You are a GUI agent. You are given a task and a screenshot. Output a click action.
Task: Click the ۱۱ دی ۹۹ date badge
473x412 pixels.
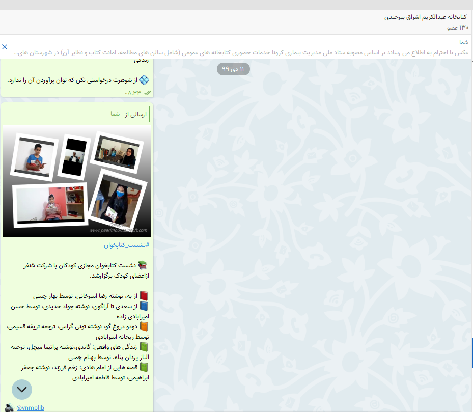pos(233,69)
